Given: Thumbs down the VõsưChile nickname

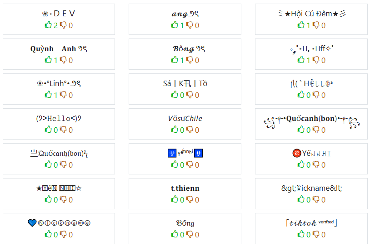Looking at the screenshot, I should 190,130.
